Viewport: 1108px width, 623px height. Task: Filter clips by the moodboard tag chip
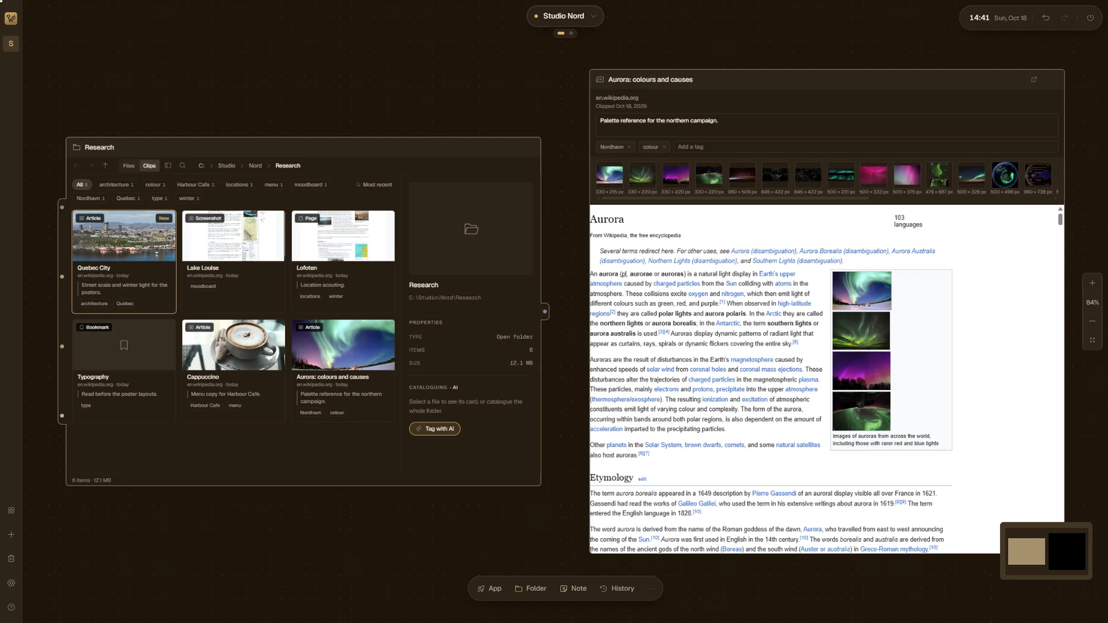[x=311, y=185]
